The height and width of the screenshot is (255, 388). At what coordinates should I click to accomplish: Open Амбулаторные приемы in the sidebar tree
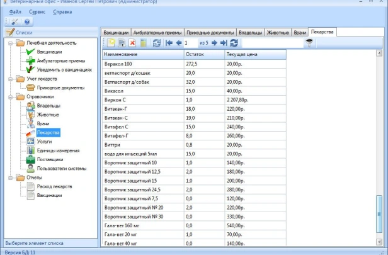coord(60,60)
